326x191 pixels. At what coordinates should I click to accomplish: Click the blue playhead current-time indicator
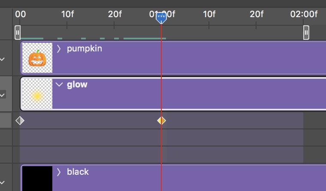point(161,18)
